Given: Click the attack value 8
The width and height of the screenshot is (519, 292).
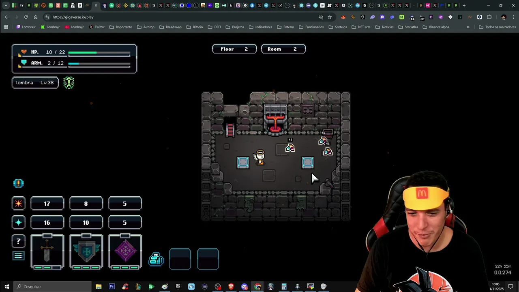Looking at the screenshot, I should [86, 204].
